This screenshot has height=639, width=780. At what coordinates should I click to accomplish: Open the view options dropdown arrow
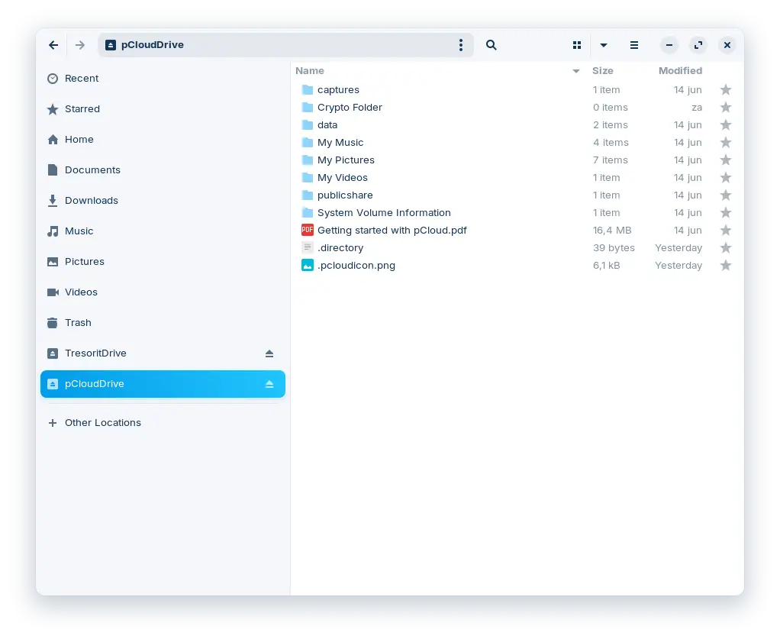(604, 45)
